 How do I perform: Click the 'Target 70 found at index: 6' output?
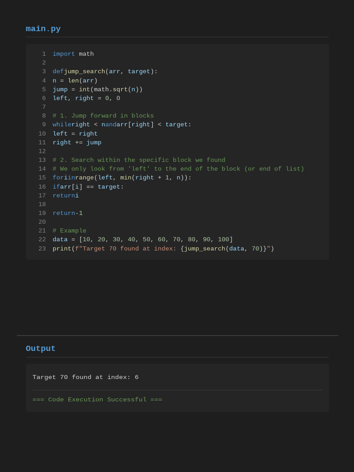tap(85, 377)
